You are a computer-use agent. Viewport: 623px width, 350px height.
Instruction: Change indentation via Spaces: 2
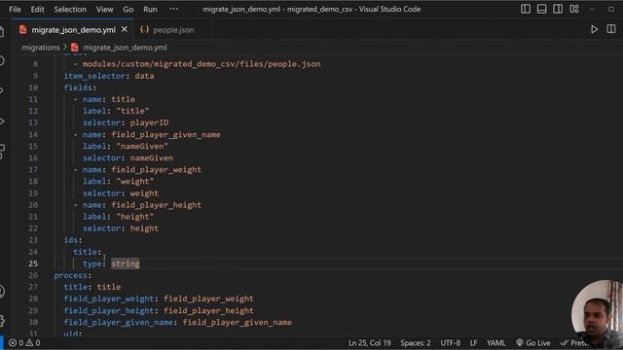pyautogui.click(x=416, y=343)
